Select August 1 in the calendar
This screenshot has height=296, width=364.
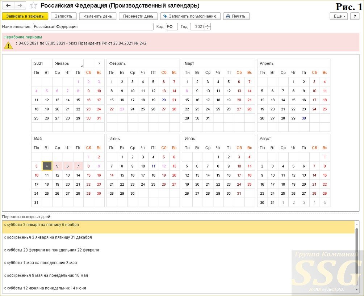click(x=325, y=157)
